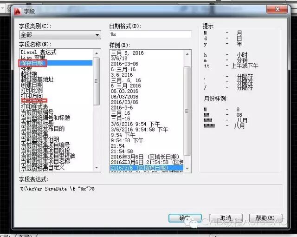This screenshot has width=297, height=237.
Task: Select 'Diesel 表达式' in the field name list
Action: tap(39, 52)
